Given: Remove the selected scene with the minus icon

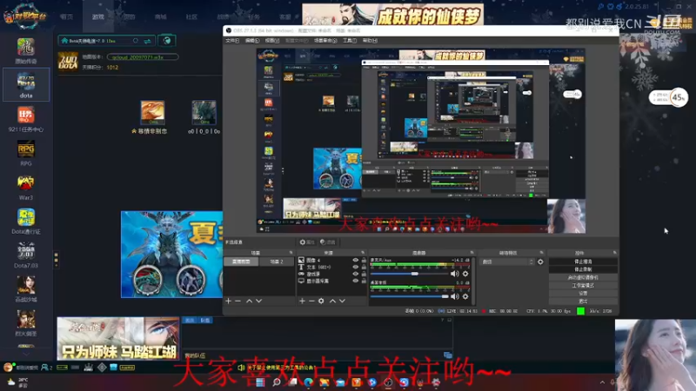Looking at the screenshot, I should coord(238,301).
